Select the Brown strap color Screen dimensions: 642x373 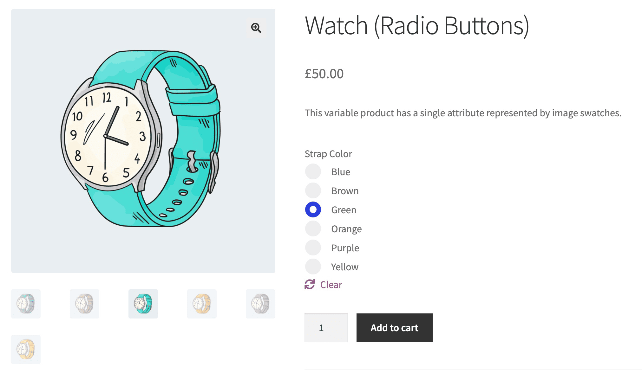[x=313, y=190]
